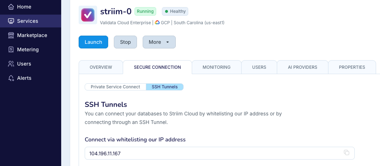
Task: Open Alerts in the sidebar
Action: click(x=31, y=78)
